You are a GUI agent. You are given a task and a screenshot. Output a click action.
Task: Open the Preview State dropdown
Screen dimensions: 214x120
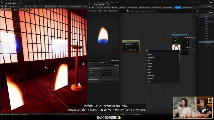[x=155, y=7]
